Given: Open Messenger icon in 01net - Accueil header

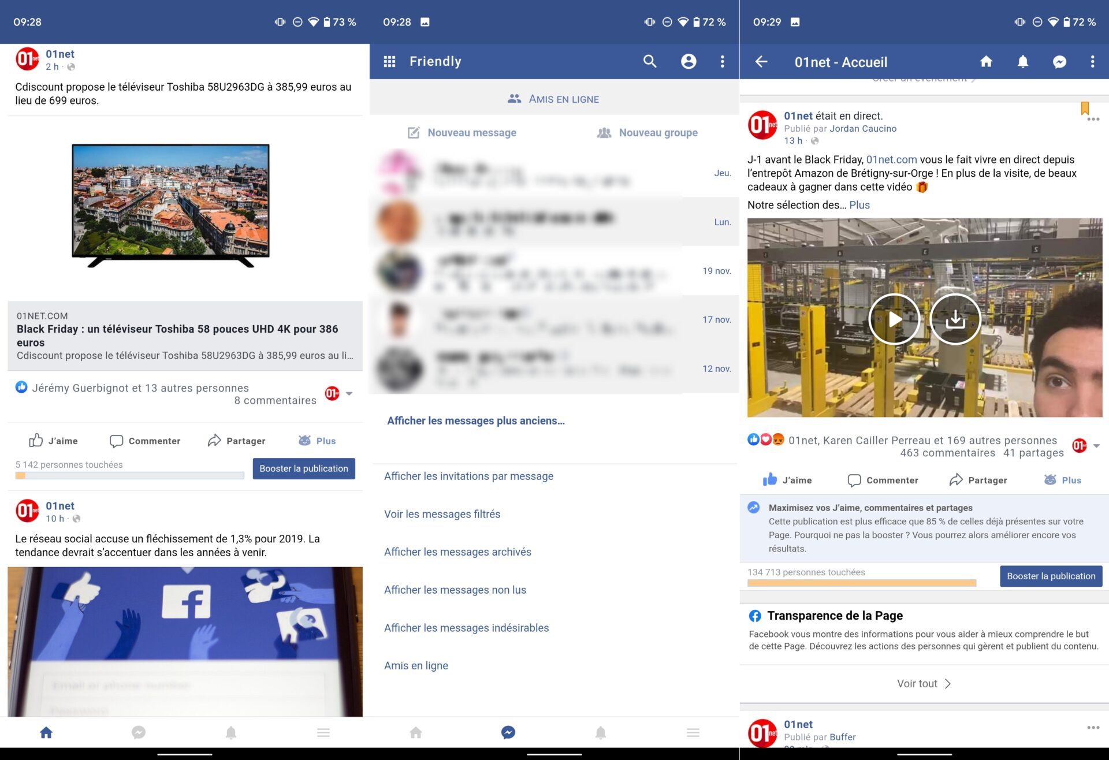Looking at the screenshot, I should point(1059,62).
